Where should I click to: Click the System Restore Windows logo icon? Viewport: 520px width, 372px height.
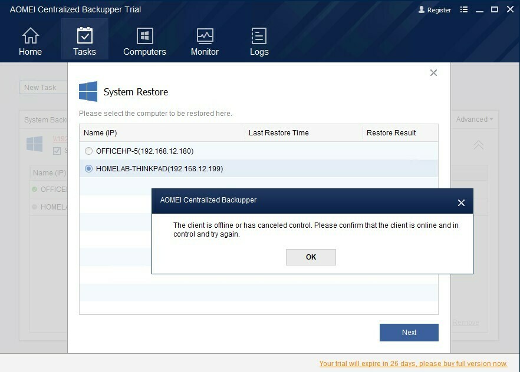pyautogui.click(x=87, y=91)
